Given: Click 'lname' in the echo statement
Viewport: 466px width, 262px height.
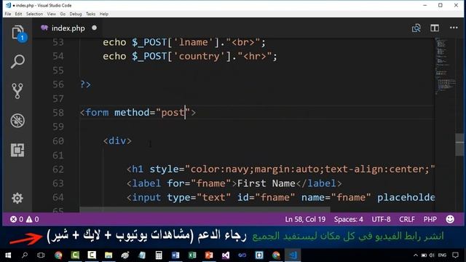Looking at the screenshot, I should click(x=194, y=42).
